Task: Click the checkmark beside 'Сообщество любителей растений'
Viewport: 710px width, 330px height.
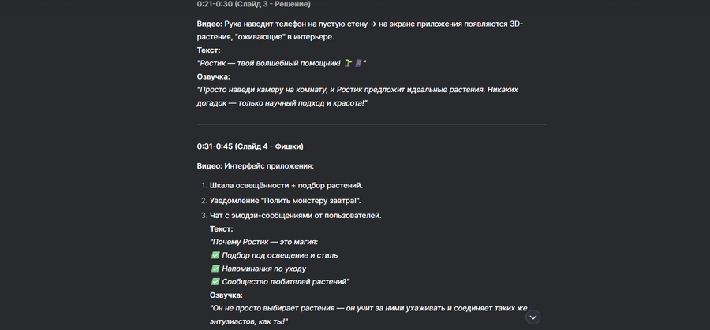Action: [215, 282]
